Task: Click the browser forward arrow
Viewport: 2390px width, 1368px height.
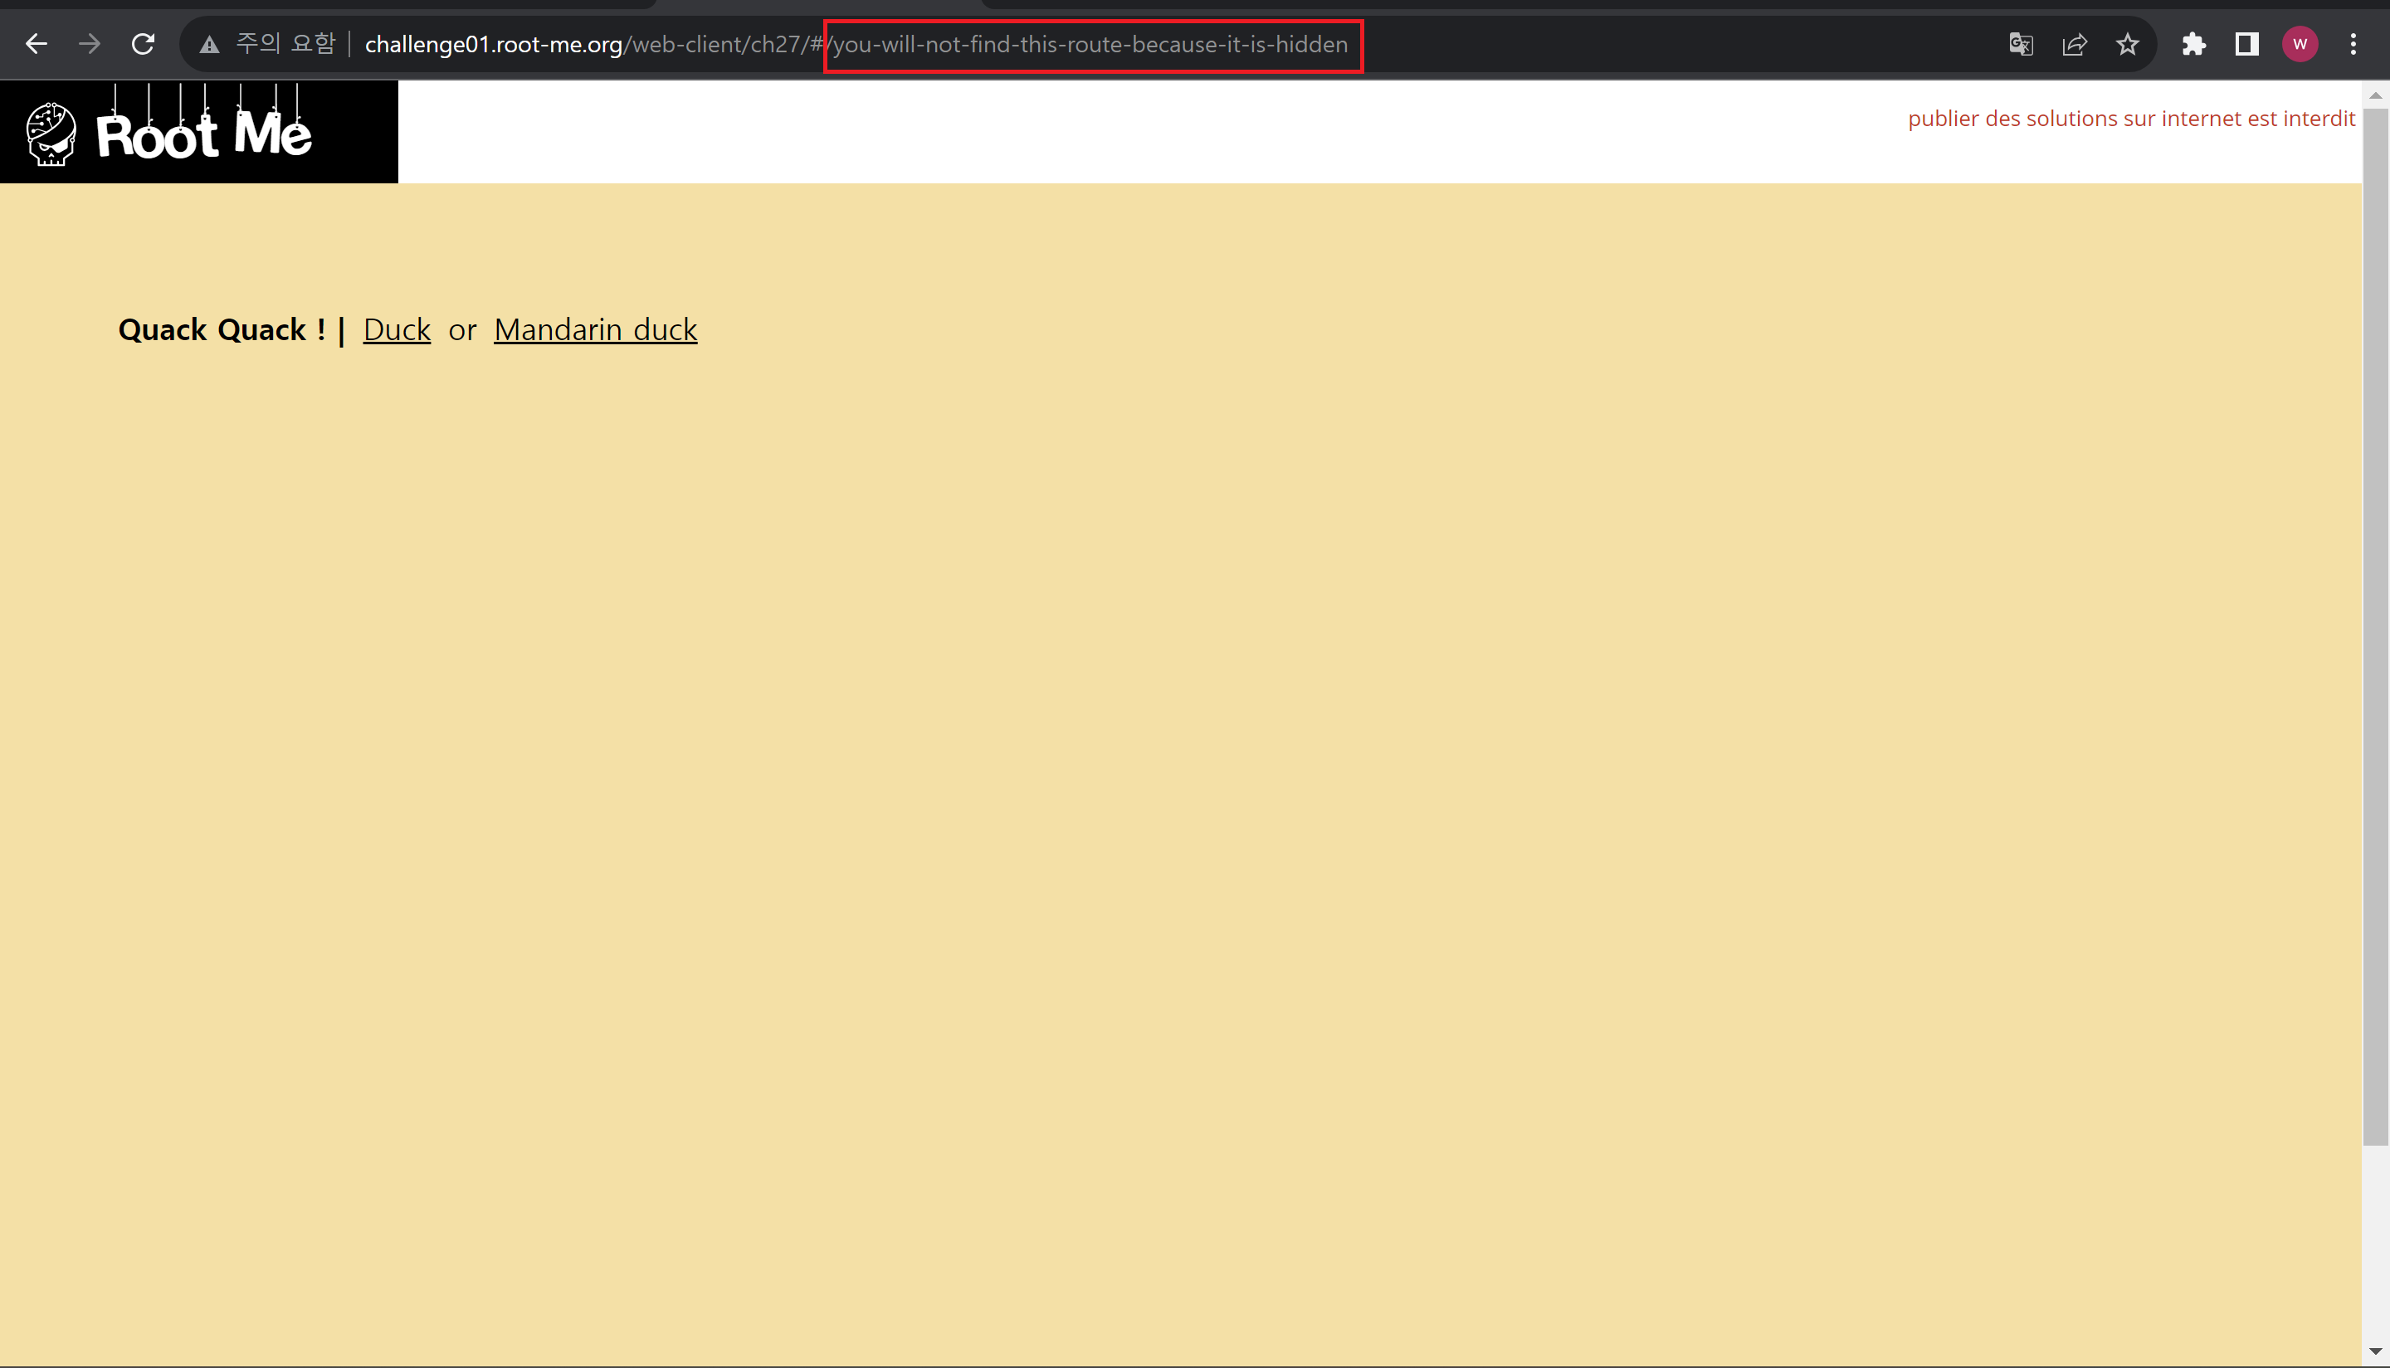Action: (x=90, y=44)
